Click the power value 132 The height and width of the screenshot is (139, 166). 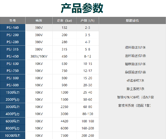[x=64, y=28]
